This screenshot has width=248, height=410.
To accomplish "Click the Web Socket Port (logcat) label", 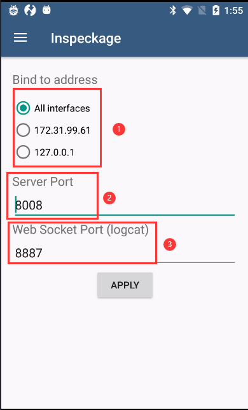I will [x=81, y=230].
